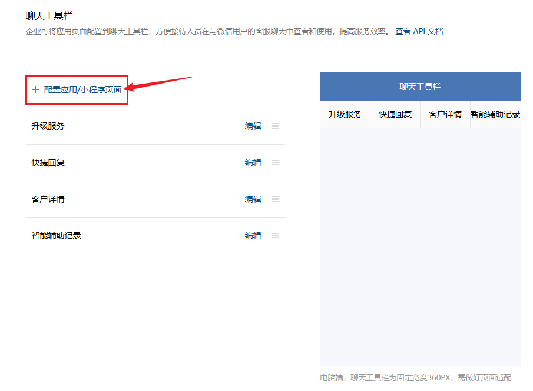Click the 聊天工具栏 page heading
The height and width of the screenshot is (391, 533).
(x=49, y=16)
